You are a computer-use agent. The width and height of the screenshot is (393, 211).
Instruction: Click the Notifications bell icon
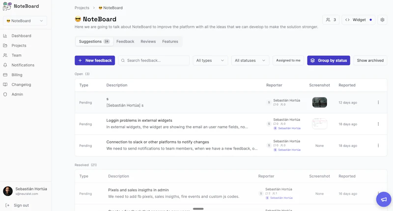[x=5, y=65]
